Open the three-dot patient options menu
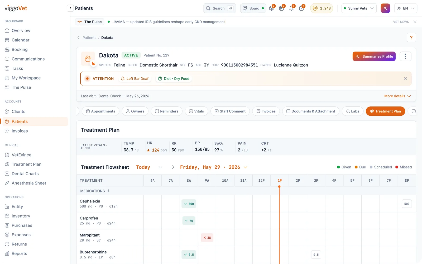Viewport: 422px width, 264px height. click(405, 56)
